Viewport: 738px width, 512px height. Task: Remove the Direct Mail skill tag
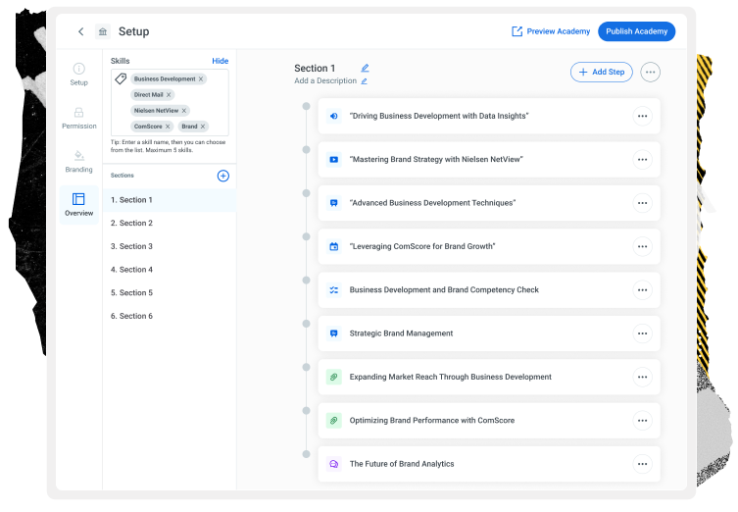click(169, 95)
